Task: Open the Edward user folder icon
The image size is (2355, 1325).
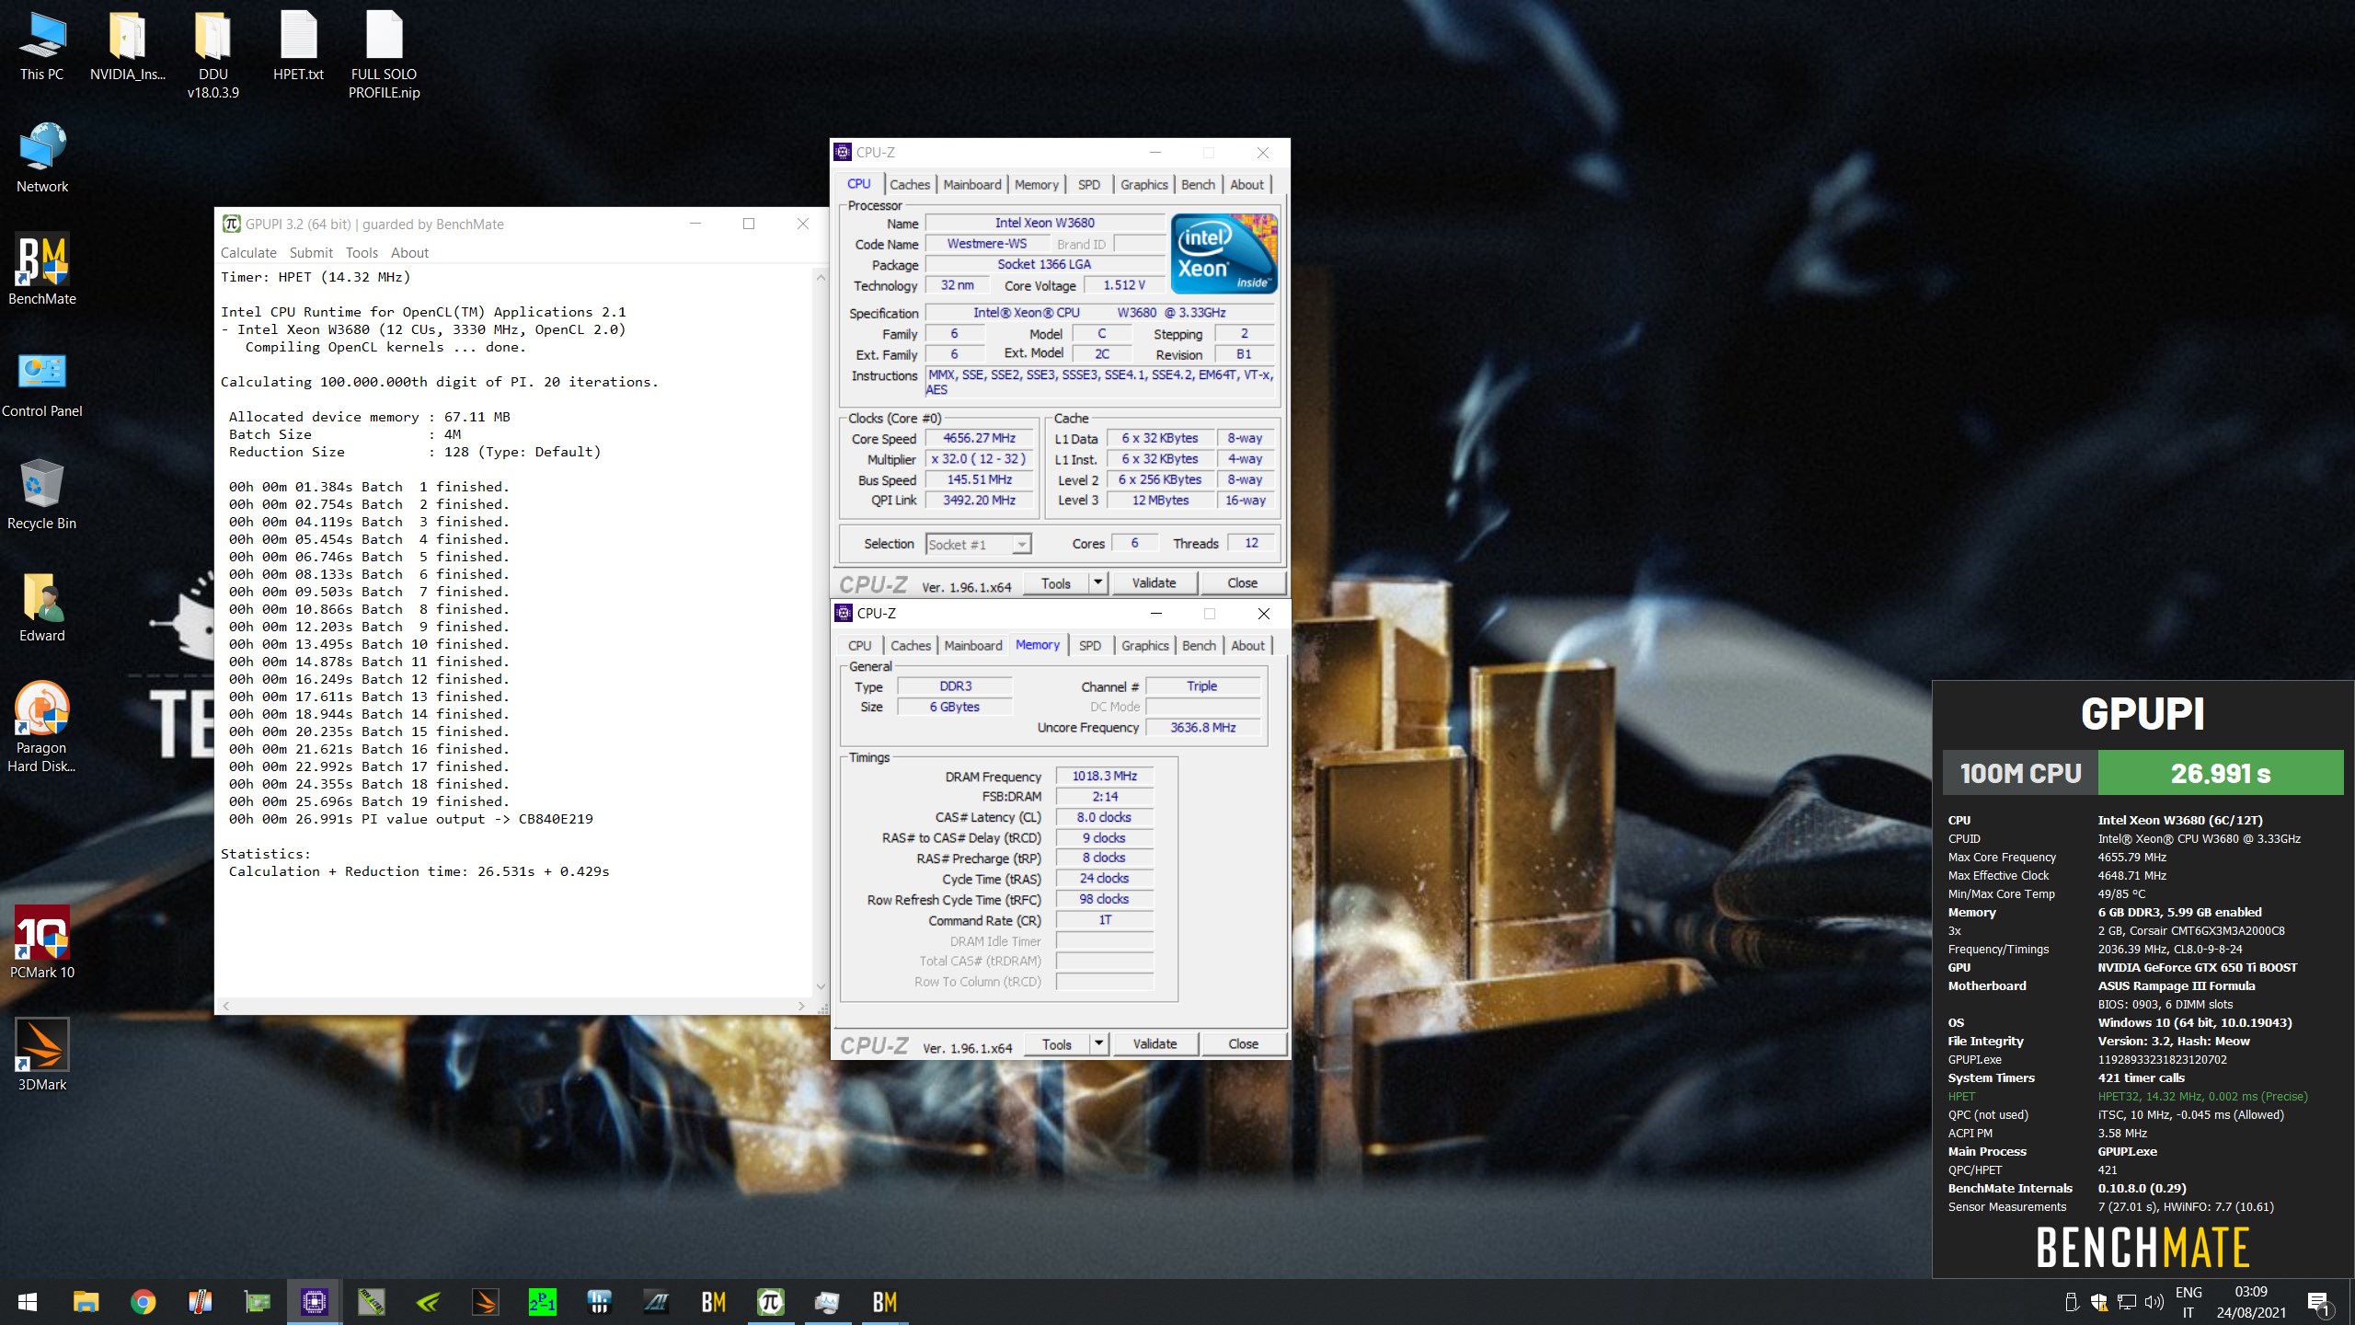Action: (x=42, y=607)
